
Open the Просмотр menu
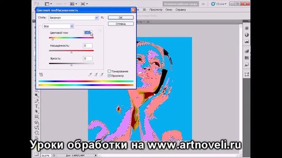156,10
